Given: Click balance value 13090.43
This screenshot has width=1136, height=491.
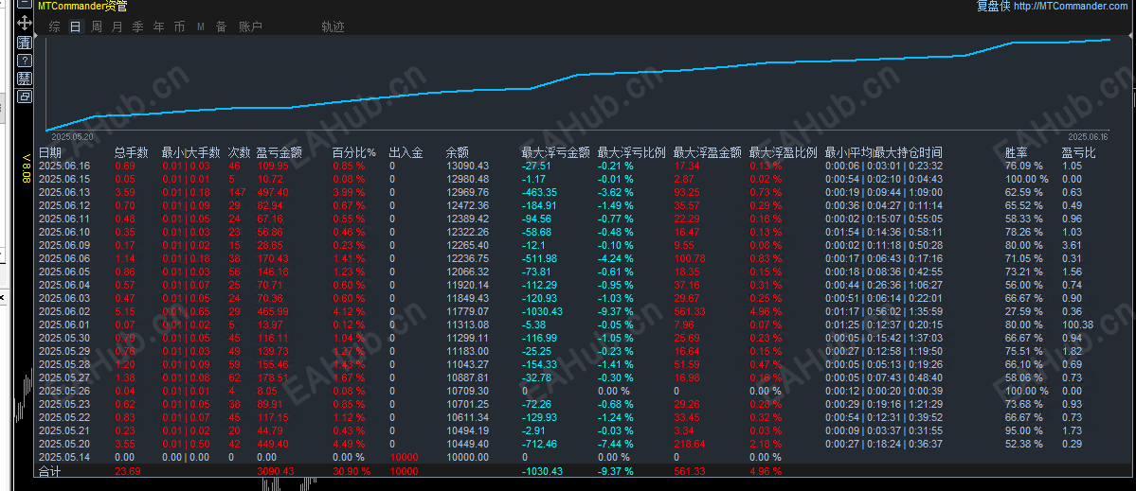Looking at the screenshot, I should tap(467, 166).
